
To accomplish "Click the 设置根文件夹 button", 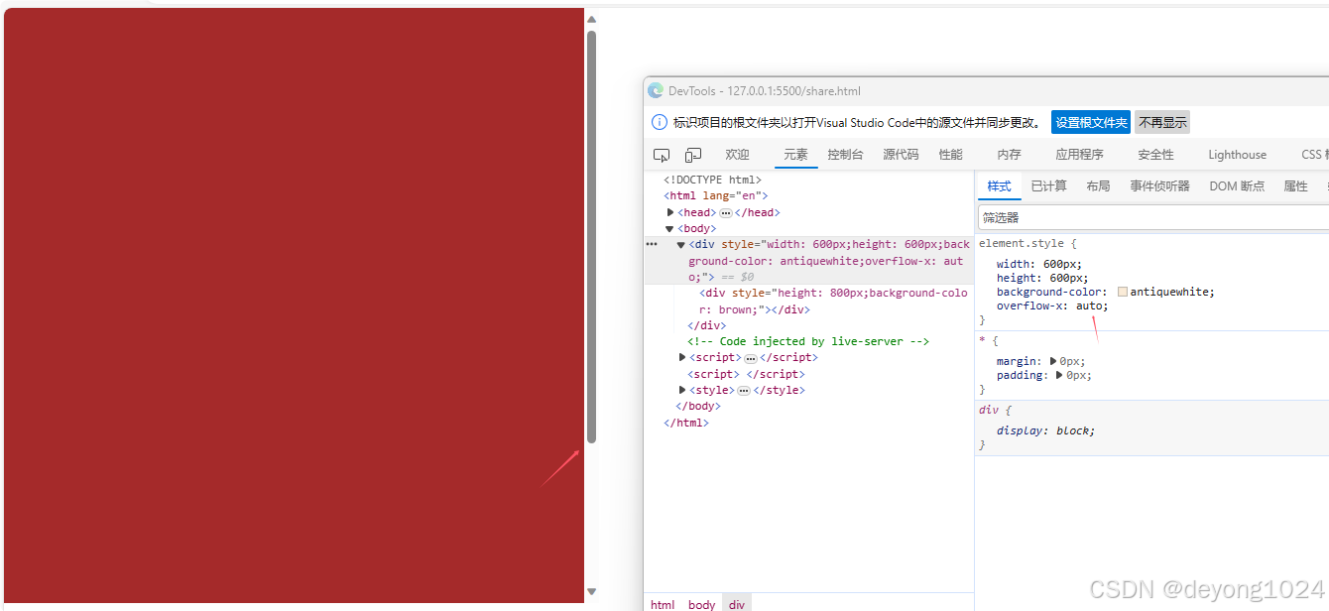I will click(x=1091, y=123).
